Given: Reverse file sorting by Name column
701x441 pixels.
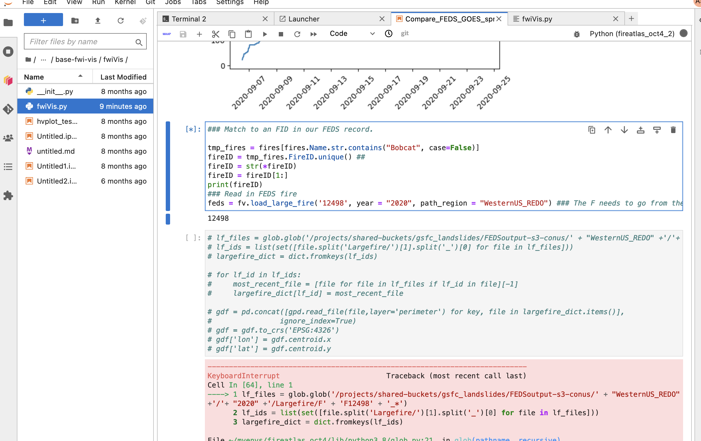Looking at the screenshot, I should click(x=34, y=77).
